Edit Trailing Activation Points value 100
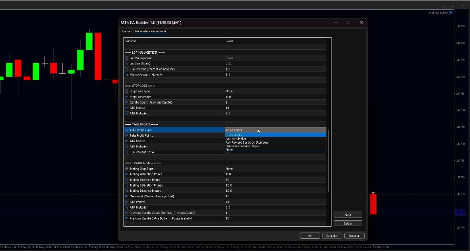 coord(276,174)
